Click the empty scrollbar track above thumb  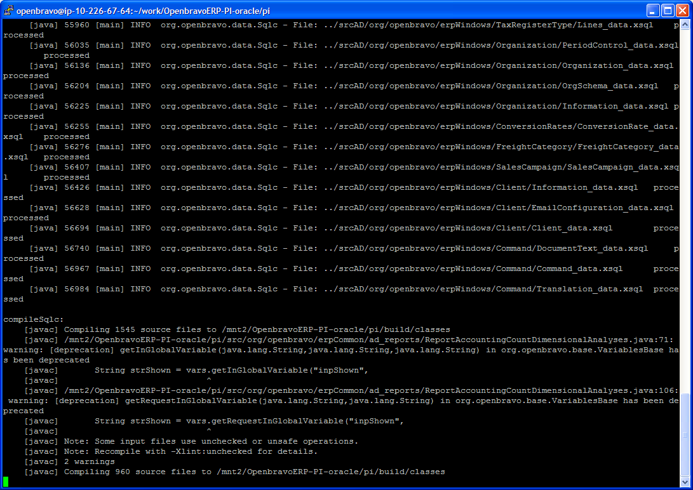tap(685, 211)
